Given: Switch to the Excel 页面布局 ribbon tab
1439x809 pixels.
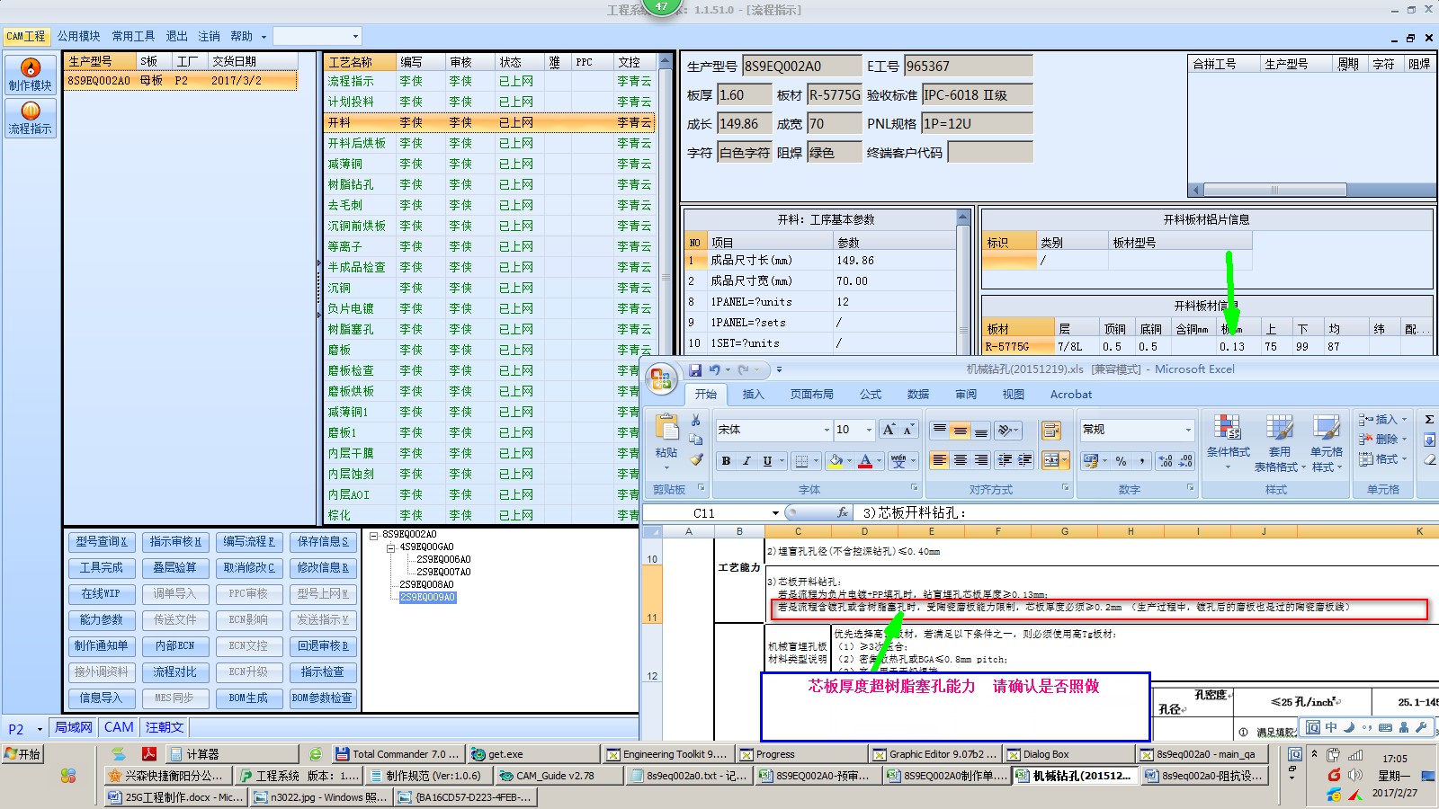Looking at the screenshot, I should point(812,395).
